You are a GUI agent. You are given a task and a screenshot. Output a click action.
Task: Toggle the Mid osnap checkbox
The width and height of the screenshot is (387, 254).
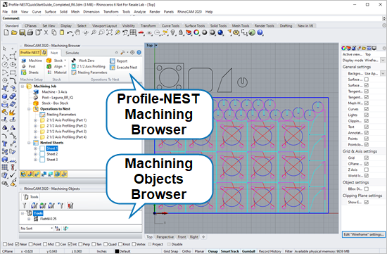45,244
